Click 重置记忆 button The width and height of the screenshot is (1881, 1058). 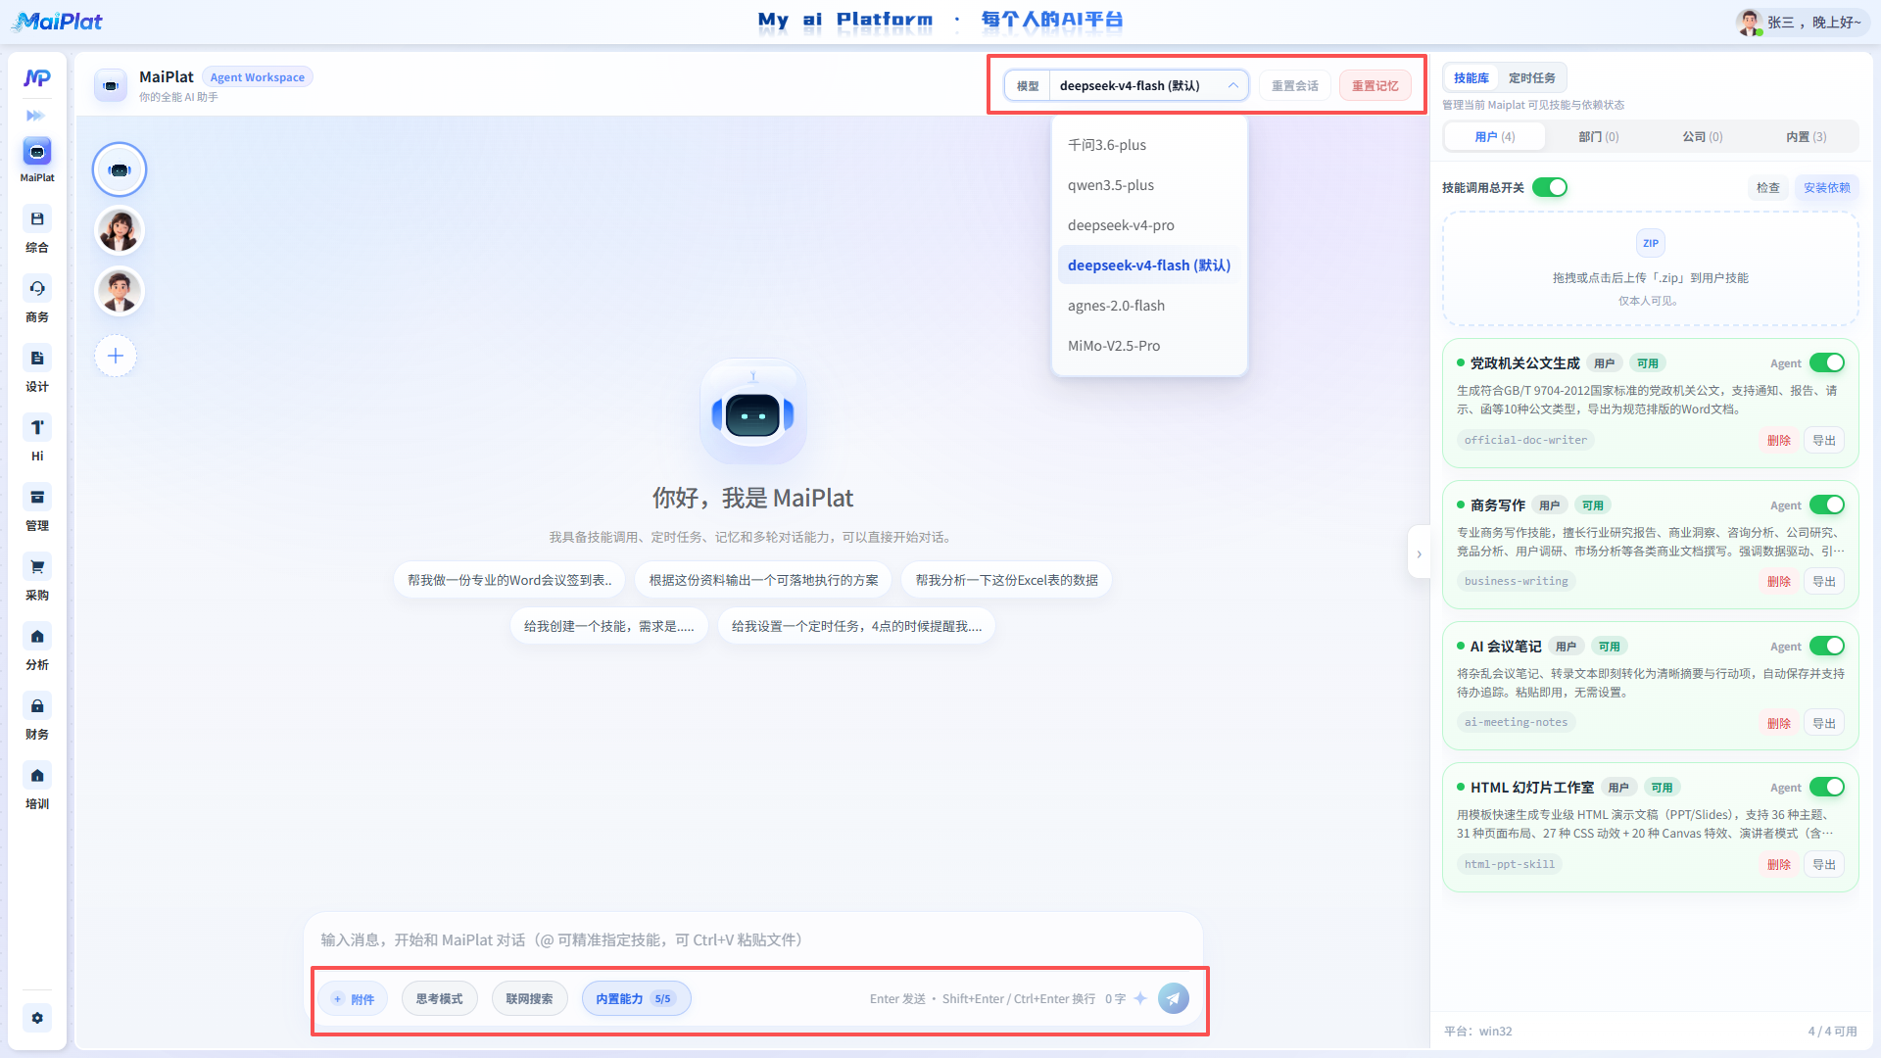1375,85
